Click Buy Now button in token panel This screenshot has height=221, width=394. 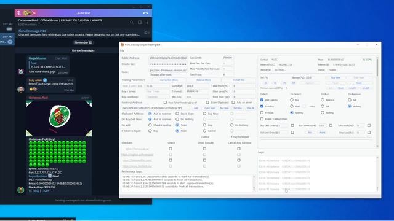click(335, 78)
